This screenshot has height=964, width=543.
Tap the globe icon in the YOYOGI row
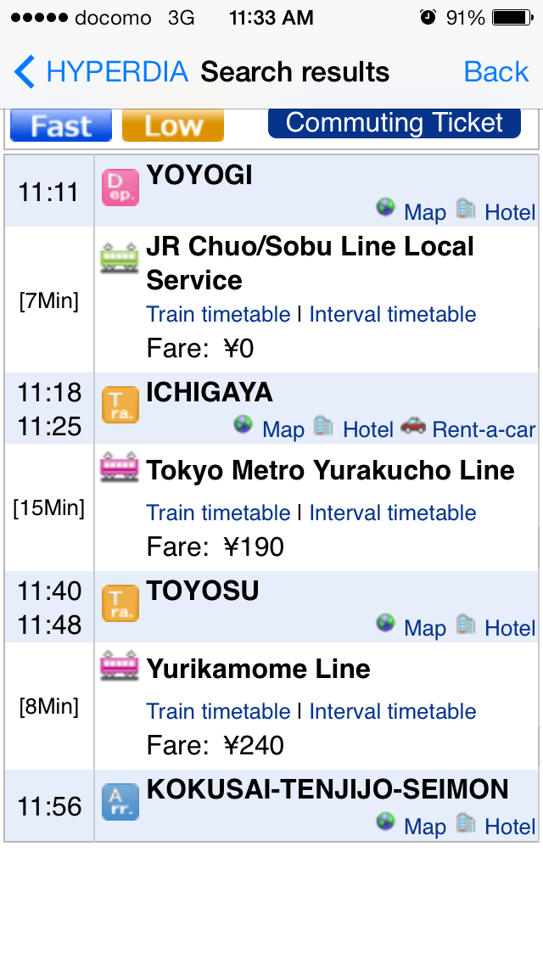(x=386, y=208)
